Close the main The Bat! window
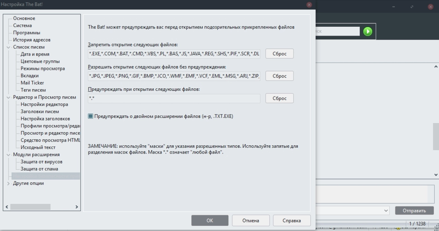Screen dimensions: 439x231 click(430, 7)
